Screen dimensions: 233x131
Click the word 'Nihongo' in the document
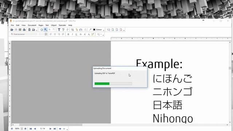point(173,118)
